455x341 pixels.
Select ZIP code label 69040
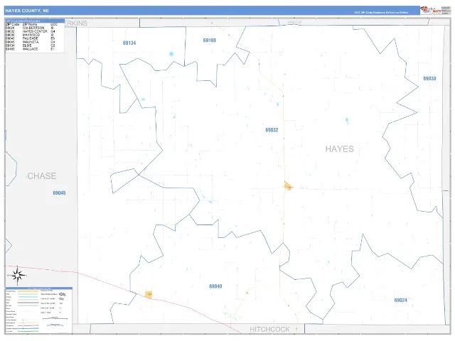click(x=215, y=286)
